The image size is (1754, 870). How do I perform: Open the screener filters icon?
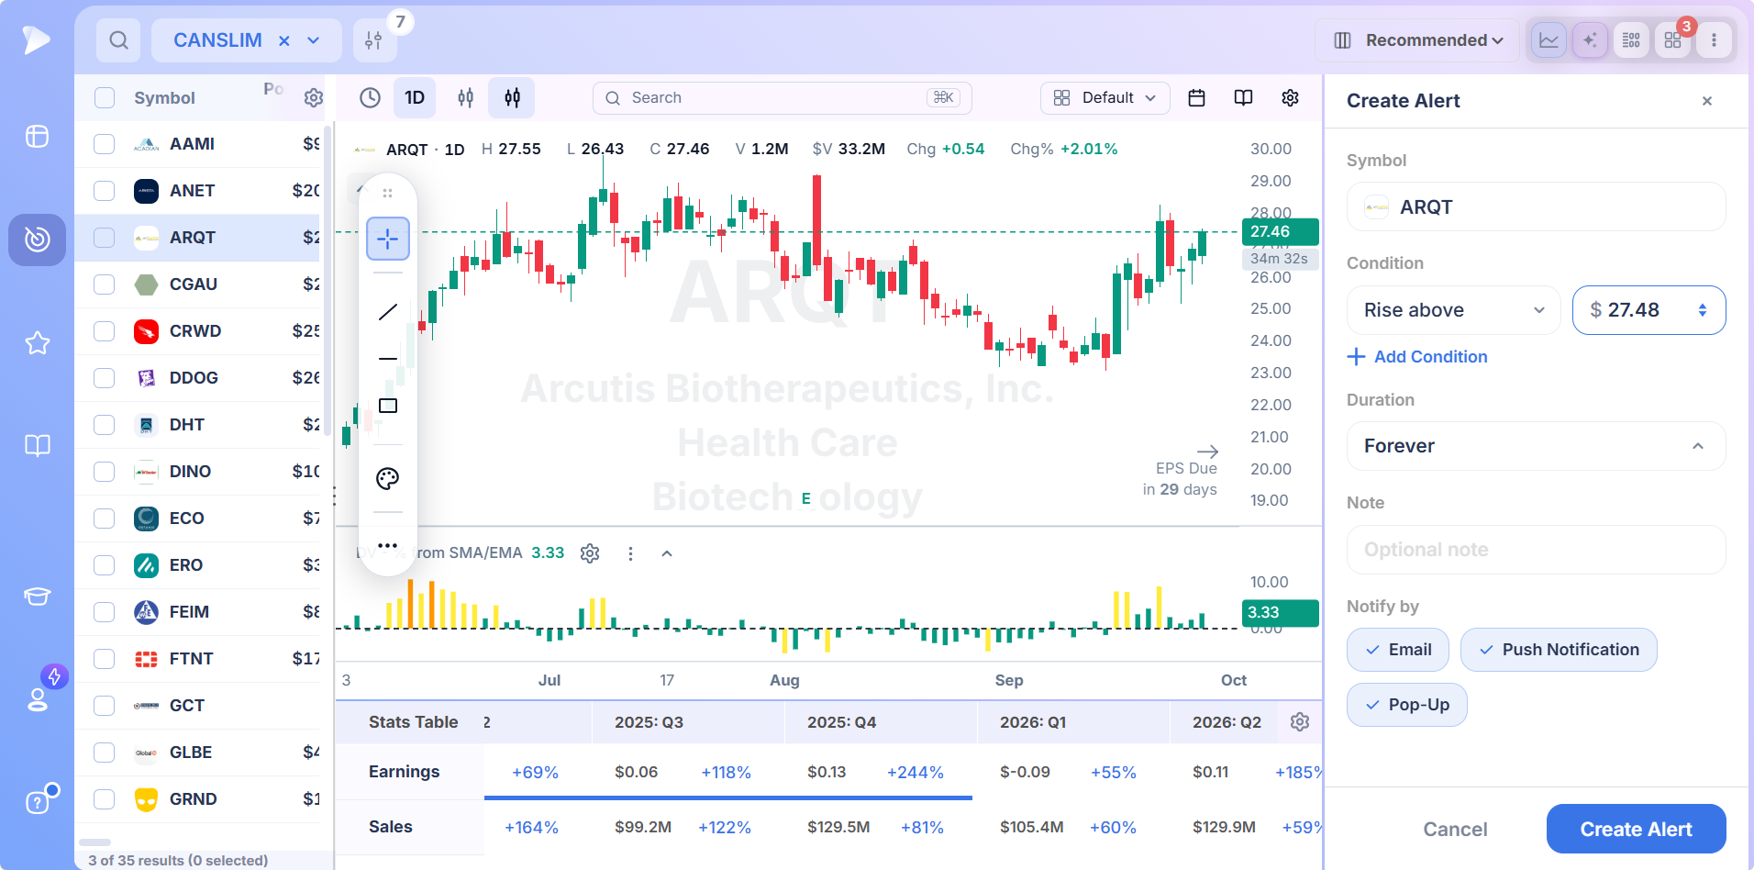point(374,40)
